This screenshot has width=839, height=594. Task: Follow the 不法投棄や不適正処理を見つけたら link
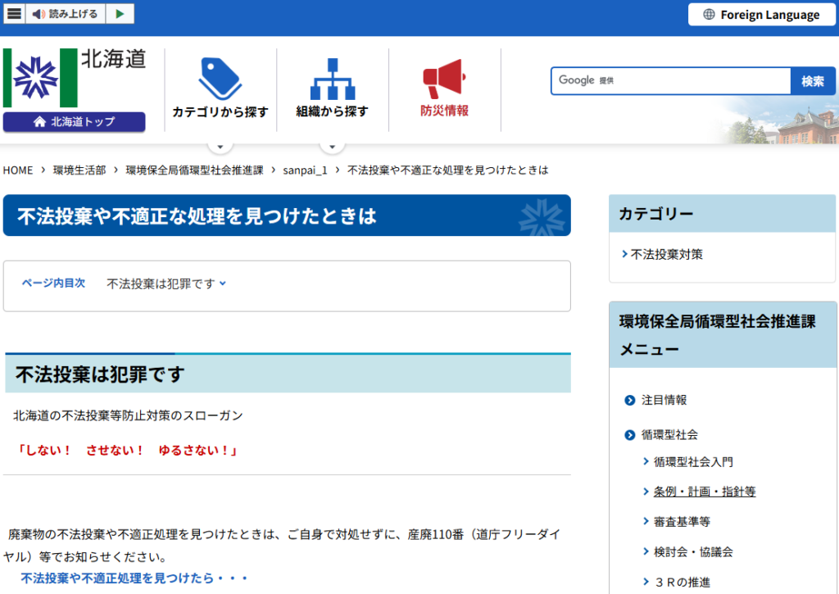tap(135, 578)
